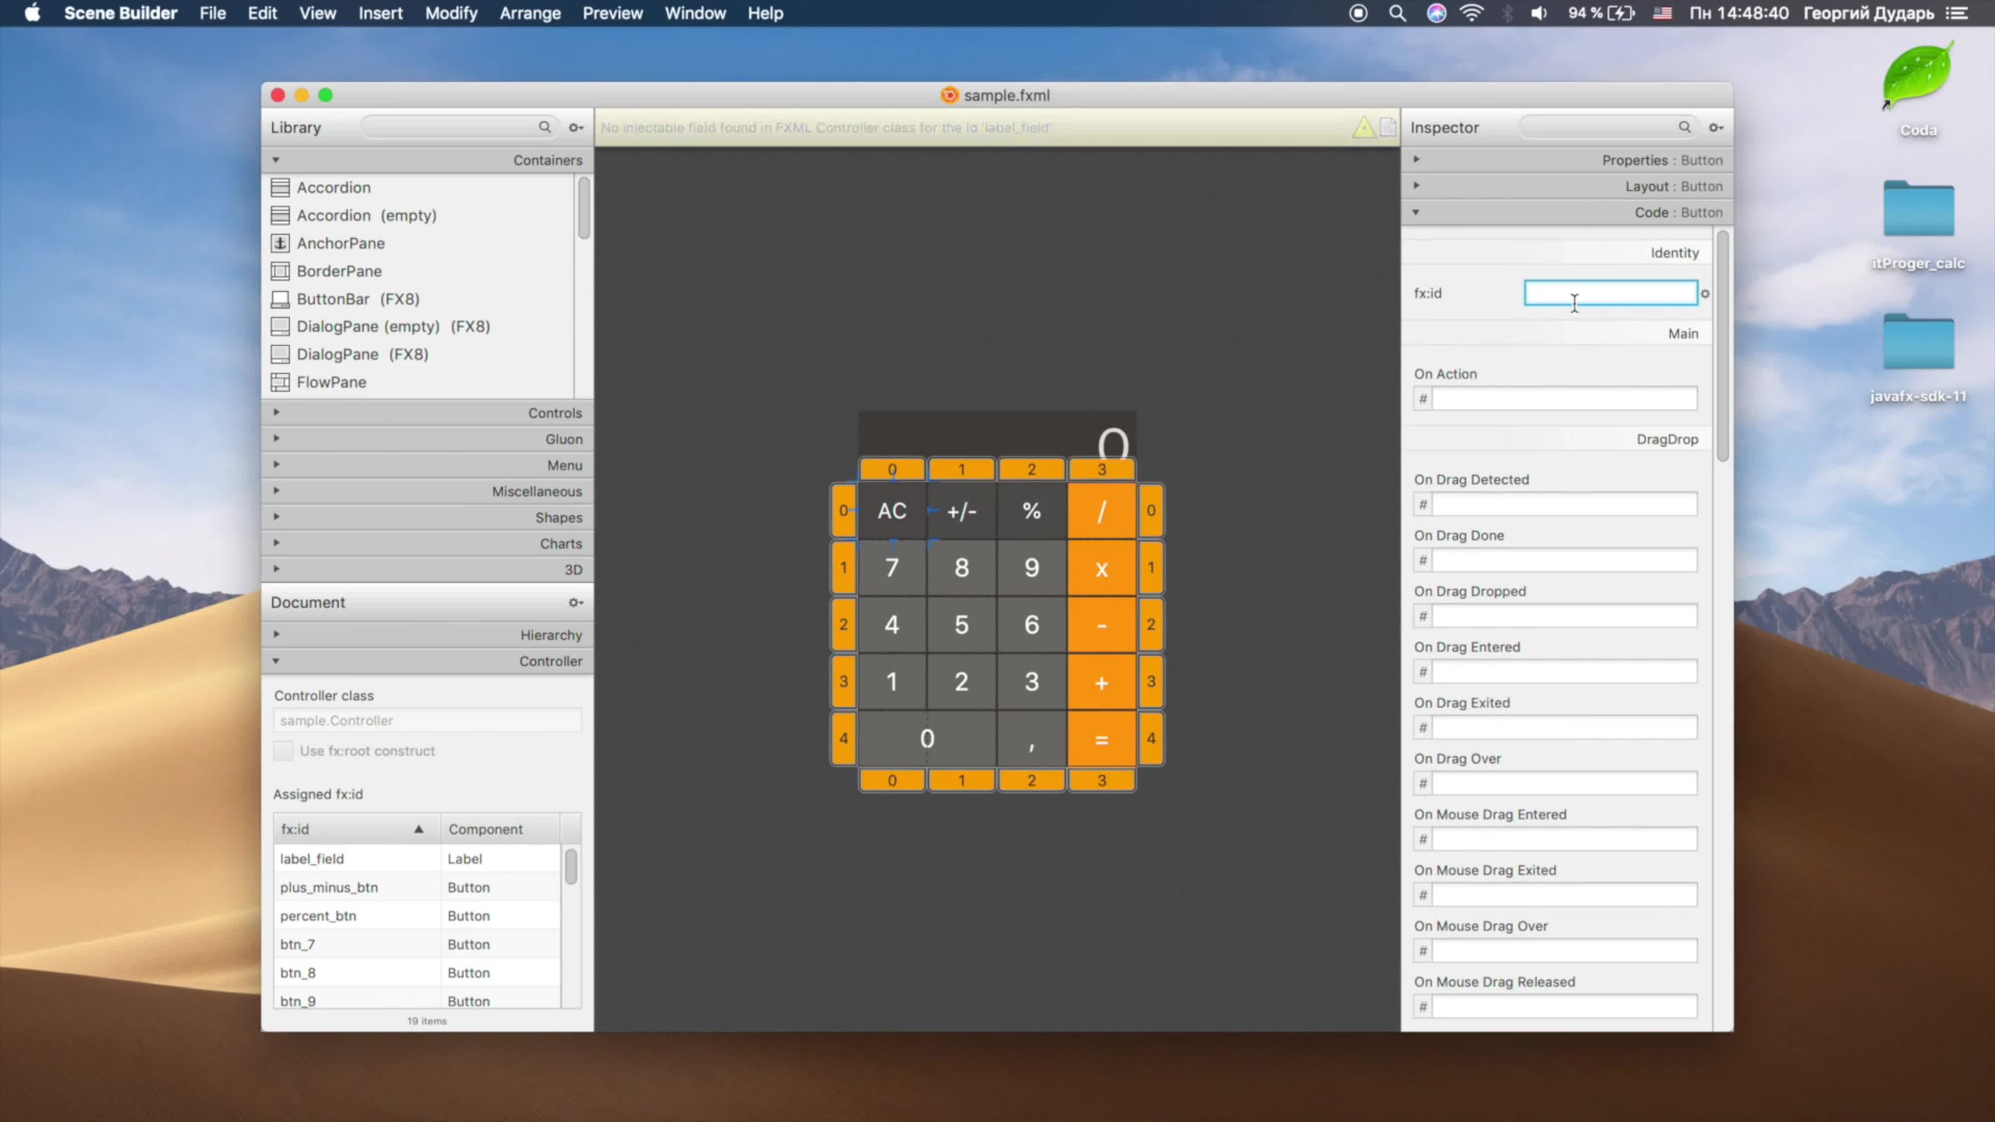Open the Arrange menu

529,12
